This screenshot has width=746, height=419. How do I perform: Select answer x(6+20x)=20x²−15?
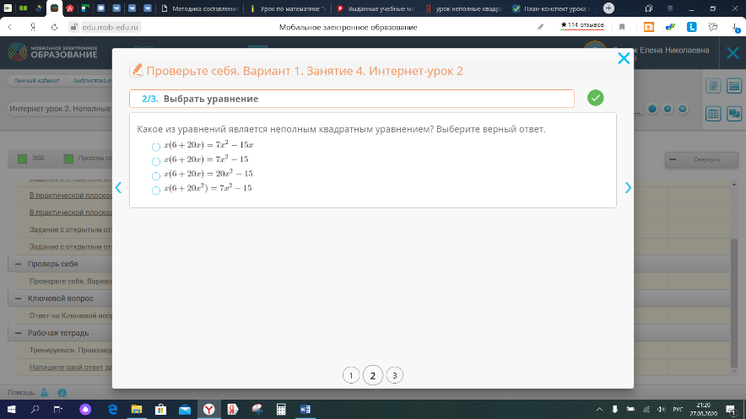(x=156, y=175)
